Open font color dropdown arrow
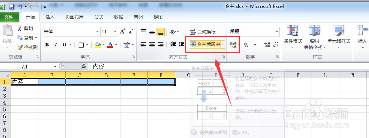369x138 pixels. point(116,45)
